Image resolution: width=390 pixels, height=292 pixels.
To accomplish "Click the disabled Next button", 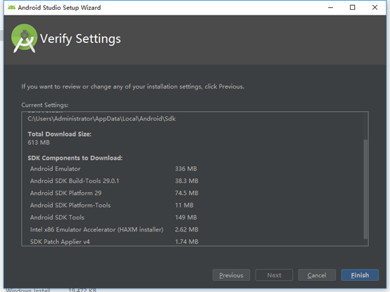I will point(274,275).
